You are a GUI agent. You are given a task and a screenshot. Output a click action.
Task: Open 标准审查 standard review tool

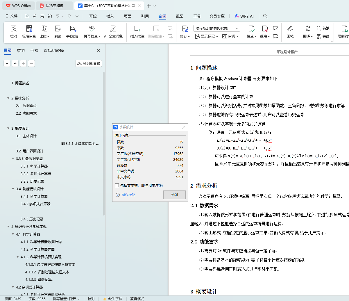pos(29,32)
